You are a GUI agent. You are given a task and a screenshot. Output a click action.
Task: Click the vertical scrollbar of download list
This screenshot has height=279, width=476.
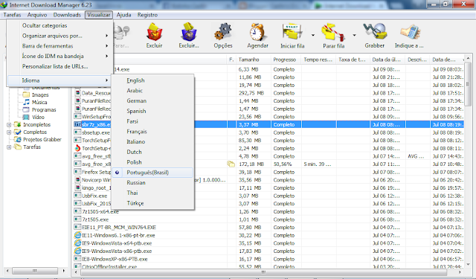pyautogui.click(x=468, y=161)
